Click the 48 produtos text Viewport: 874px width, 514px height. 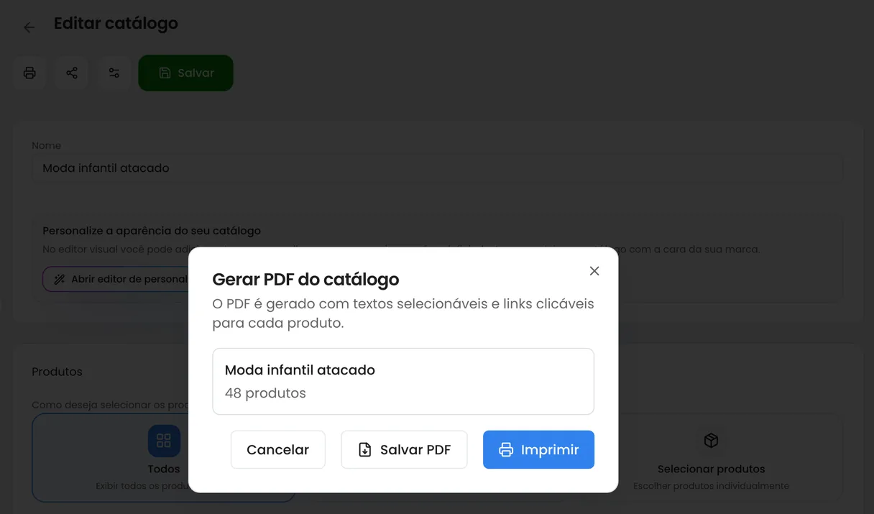pyautogui.click(x=265, y=393)
